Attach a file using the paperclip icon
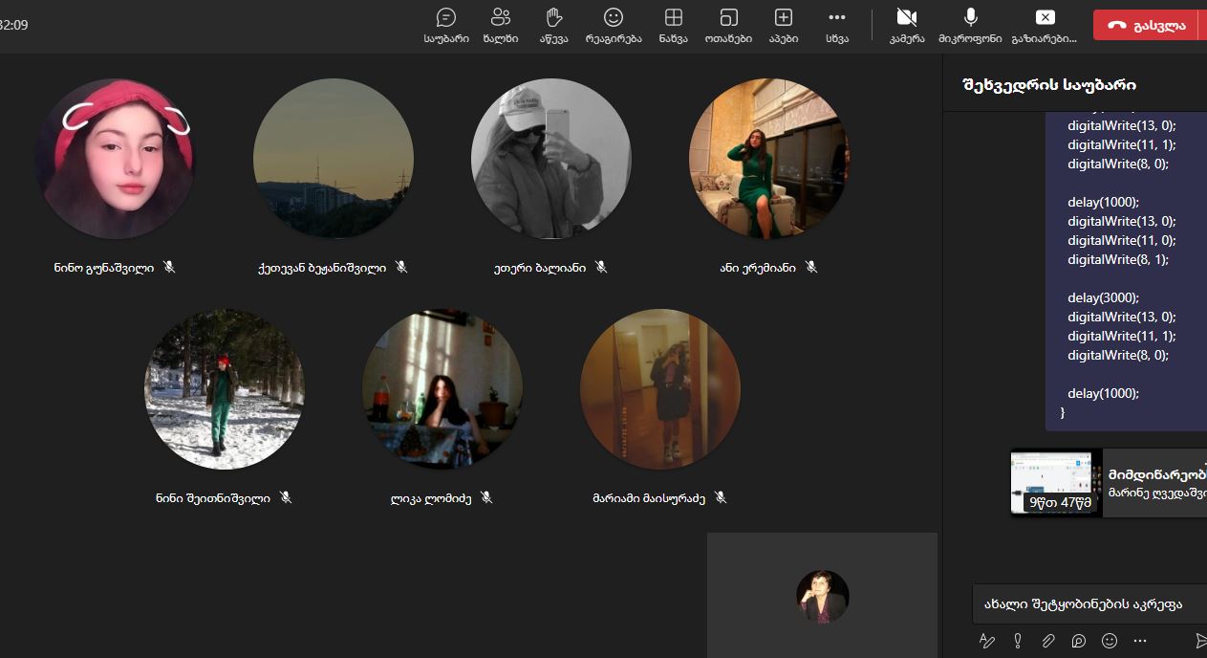This screenshot has width=1207, height=658. (1048, 641)
